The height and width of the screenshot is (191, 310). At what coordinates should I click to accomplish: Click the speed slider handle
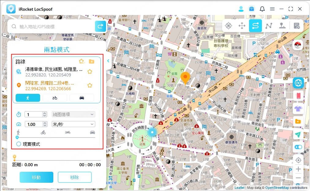coord(17,138)
